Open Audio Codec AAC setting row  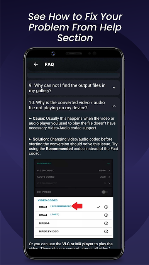click(73, 177)
